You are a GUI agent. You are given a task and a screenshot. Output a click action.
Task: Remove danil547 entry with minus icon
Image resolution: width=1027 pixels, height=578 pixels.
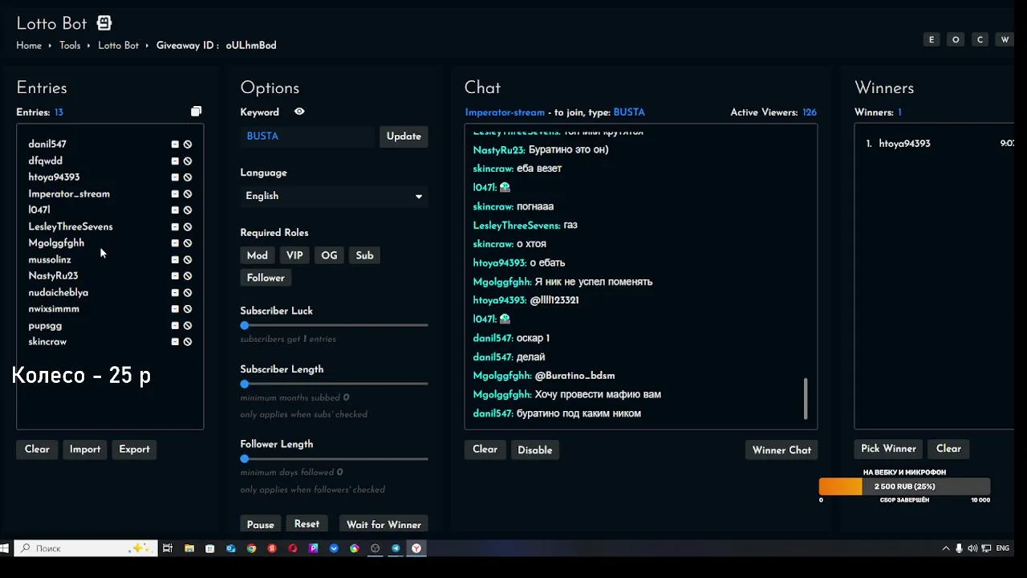tap(175, 144)
